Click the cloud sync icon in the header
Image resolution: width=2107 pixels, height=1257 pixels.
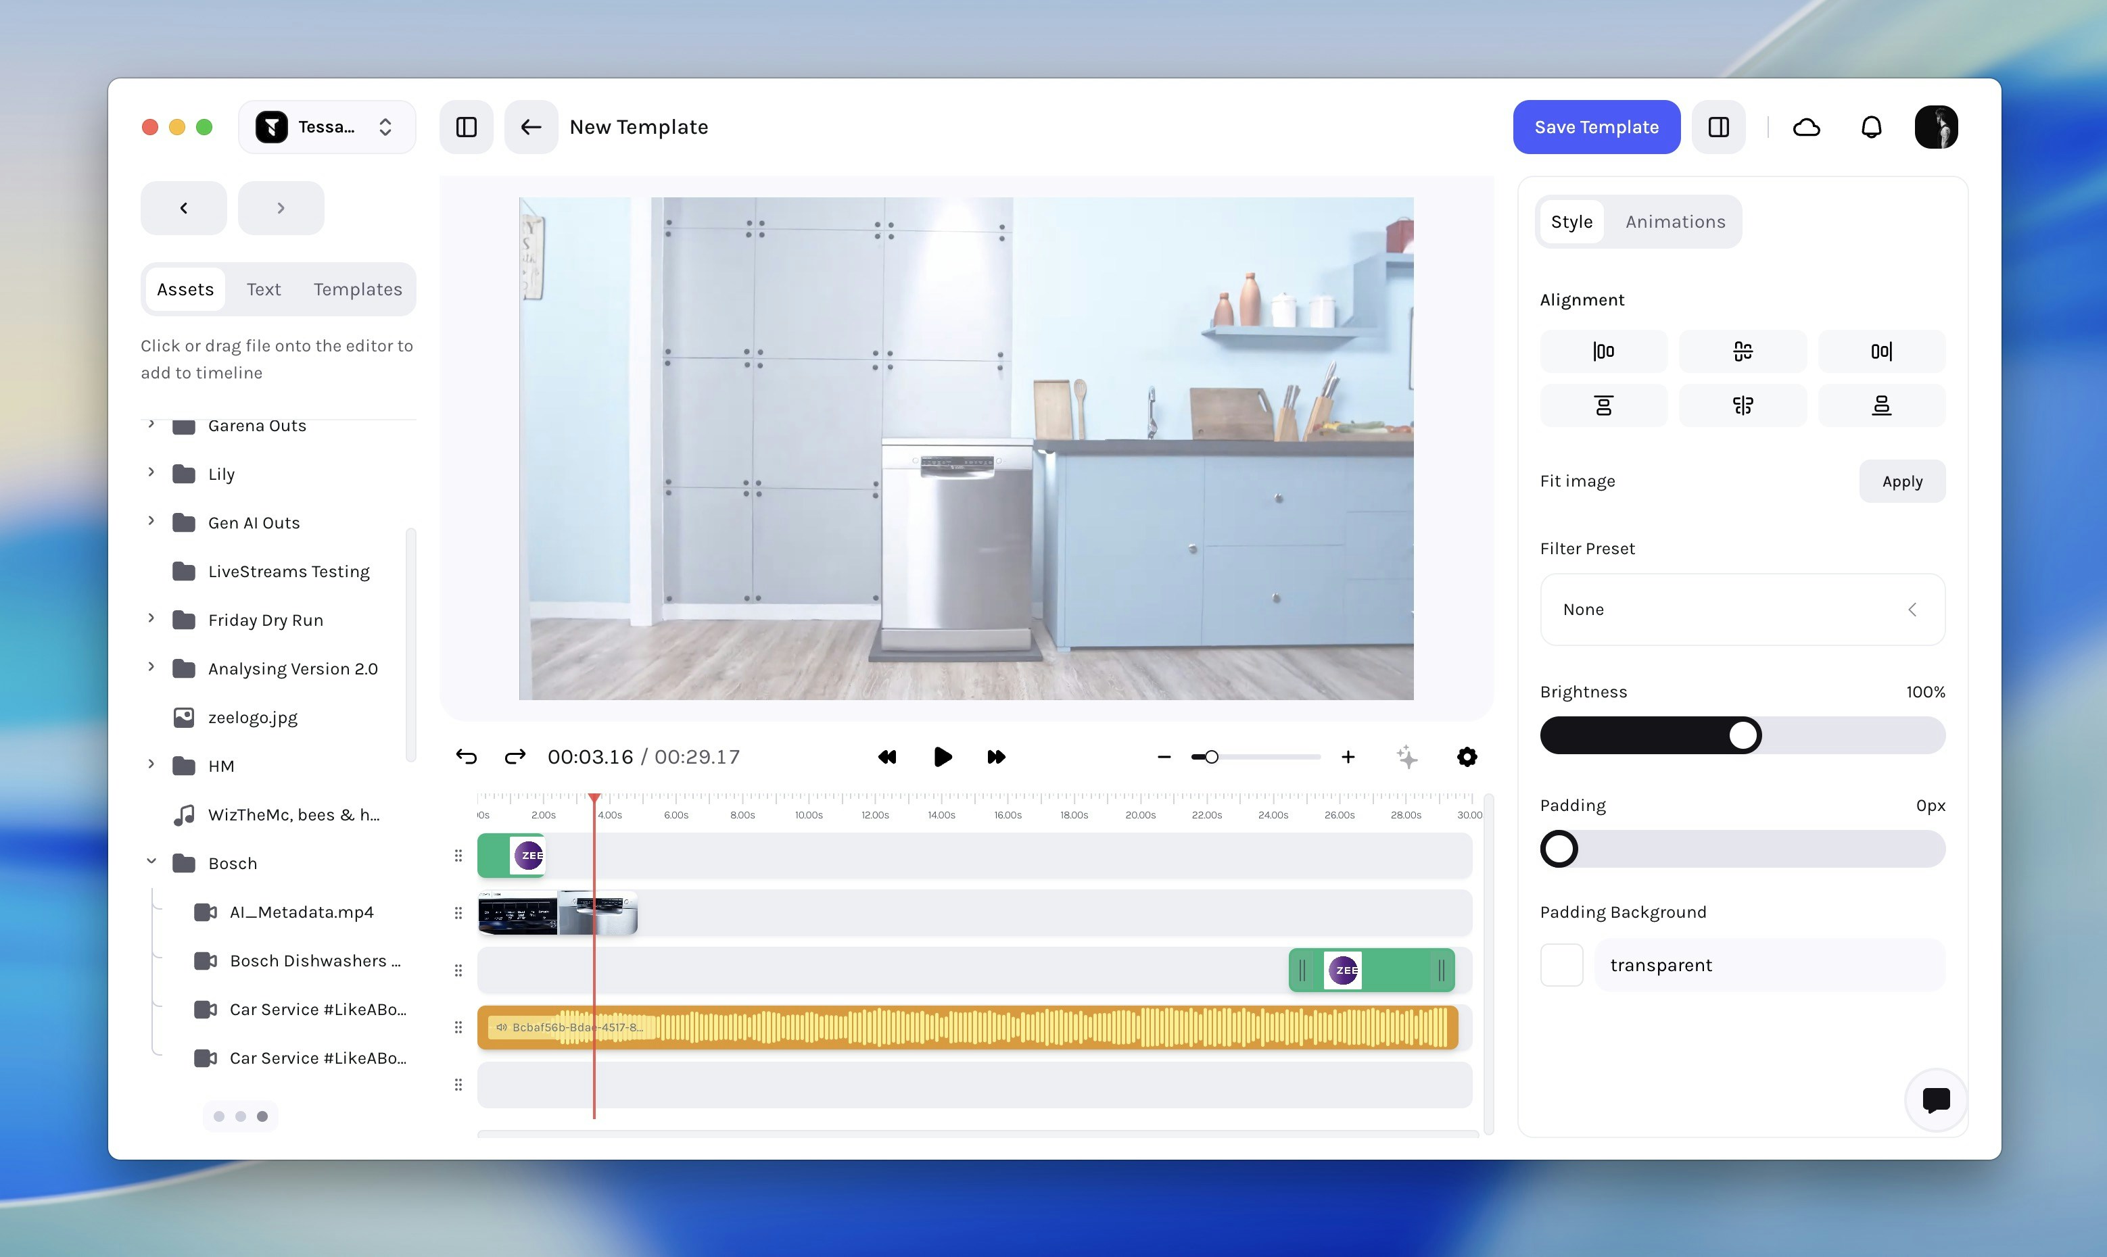[1806, 126]
